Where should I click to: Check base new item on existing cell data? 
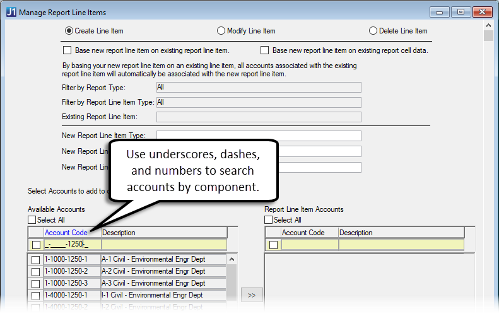tap(265, 50)
